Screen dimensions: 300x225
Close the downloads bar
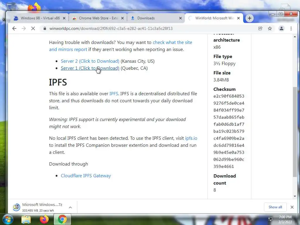click(x=292, y=207)
